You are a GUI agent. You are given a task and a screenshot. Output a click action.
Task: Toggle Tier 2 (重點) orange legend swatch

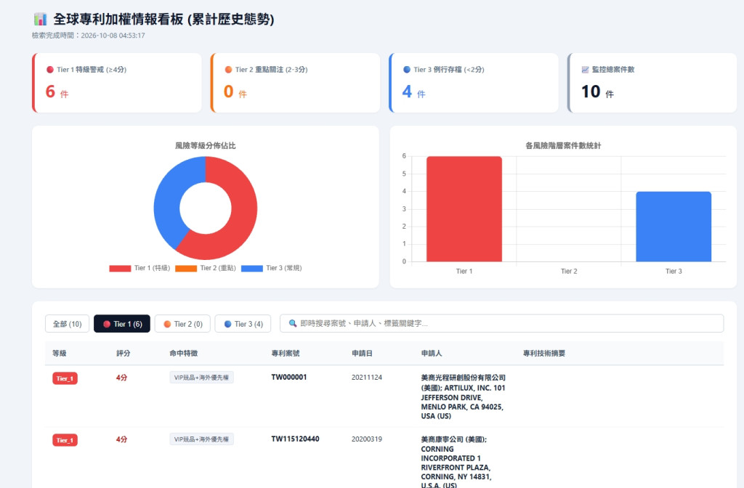186,269
